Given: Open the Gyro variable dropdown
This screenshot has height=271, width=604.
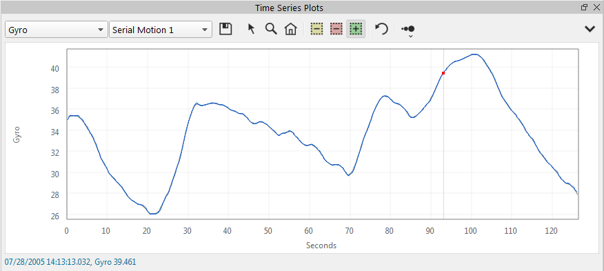Looking at the screenshot, I should (x=57, y=30).
